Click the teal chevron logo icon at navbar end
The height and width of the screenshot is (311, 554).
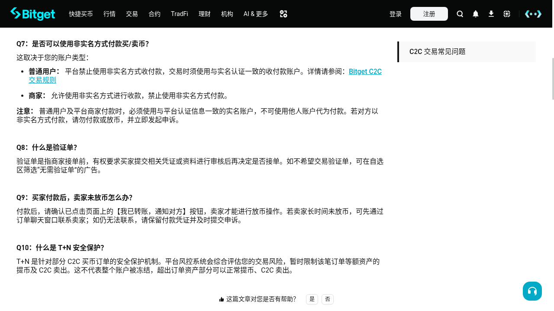[x=533, y=14]
